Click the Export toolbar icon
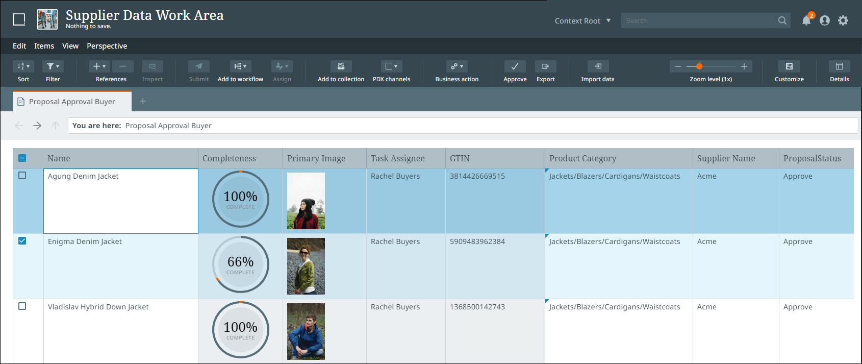 pyautogui.click(x=545, y=66)
